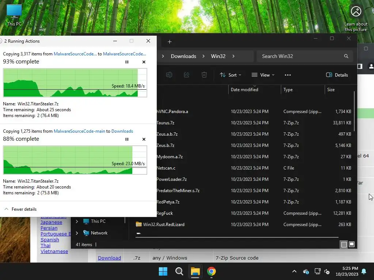
Task: Open the Sort dropdown
Action: click(x=230, y=75)
